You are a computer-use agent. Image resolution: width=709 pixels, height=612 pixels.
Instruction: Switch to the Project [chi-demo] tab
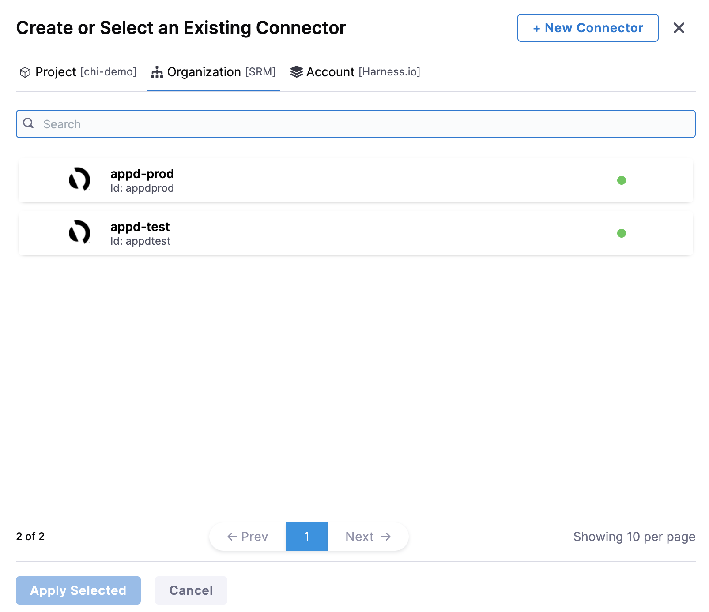78,72
